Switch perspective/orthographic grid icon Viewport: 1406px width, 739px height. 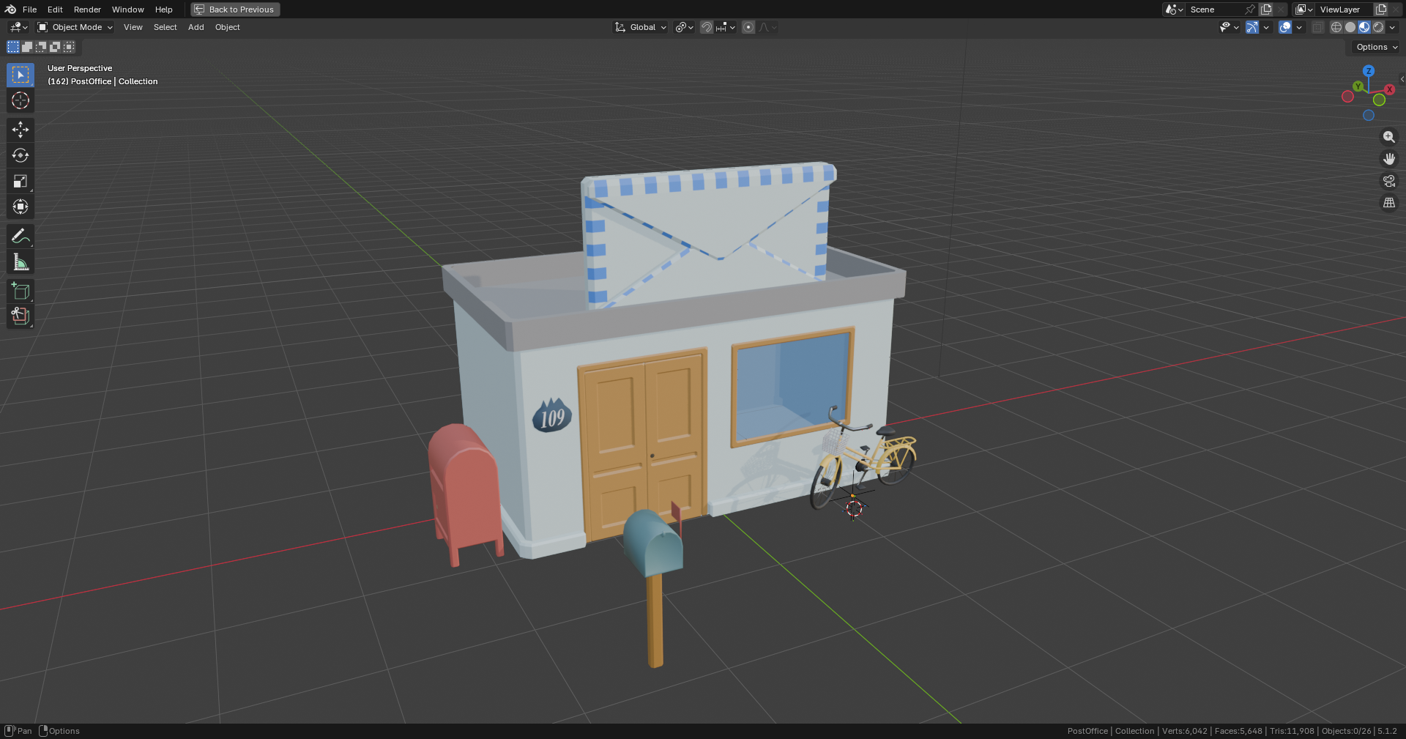[x=1388, y=203]
